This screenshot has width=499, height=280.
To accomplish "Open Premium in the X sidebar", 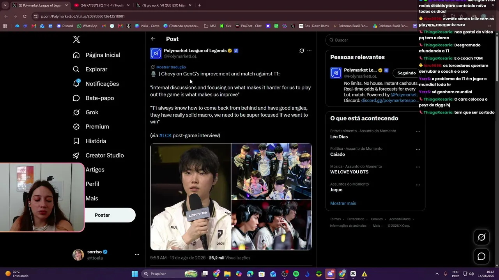I will pos(91,126).
